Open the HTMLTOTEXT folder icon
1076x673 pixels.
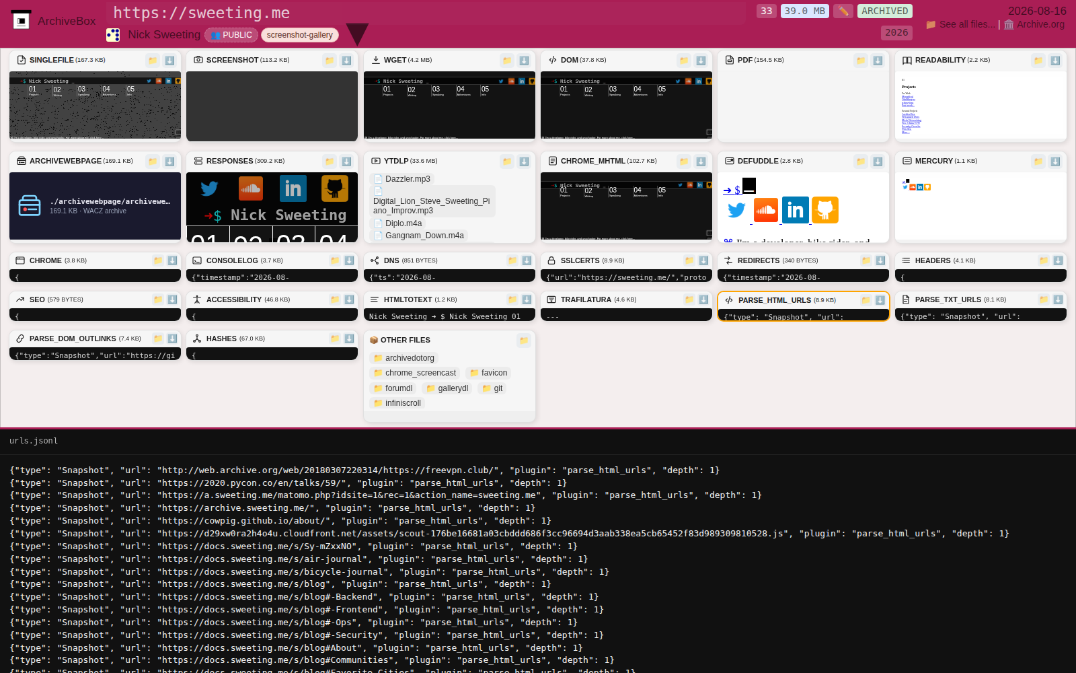coord(512,299)
